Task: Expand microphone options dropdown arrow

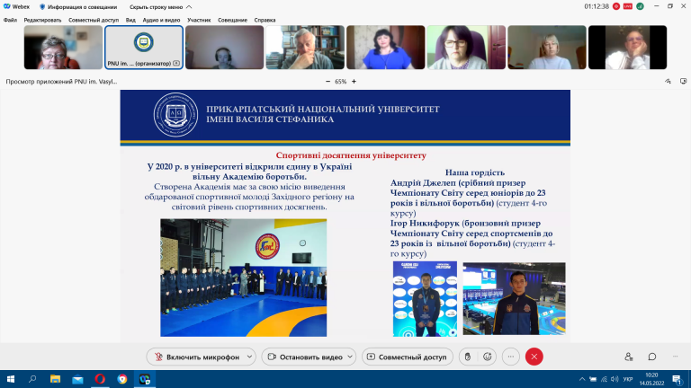Action: click(249, 357)
